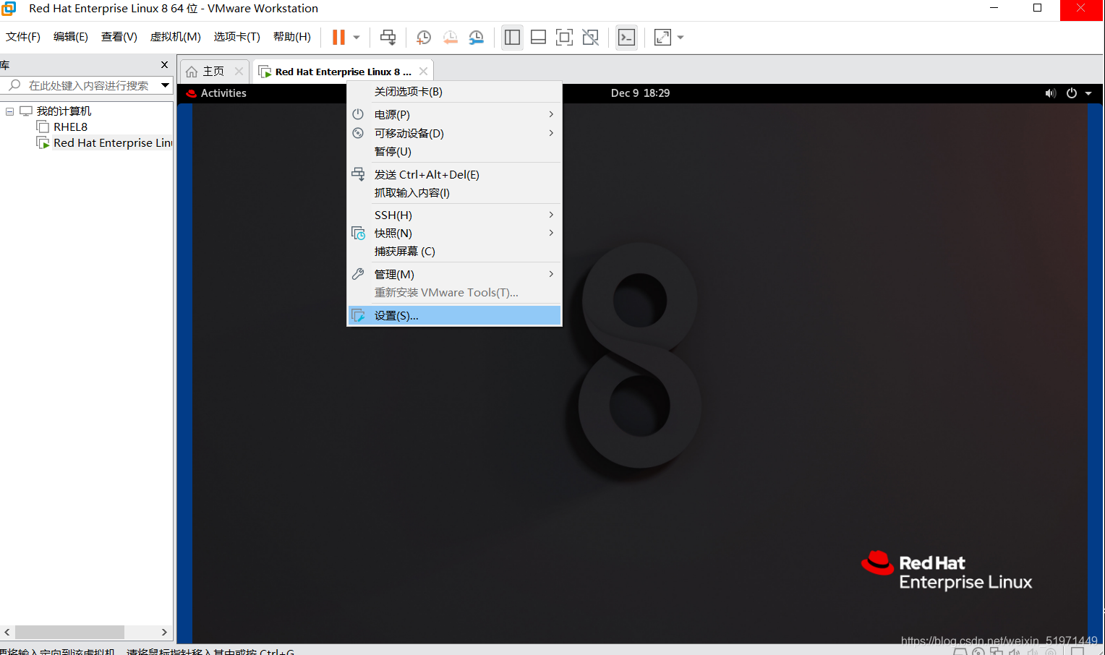Expand the SSH(H) submenu
Screen dimensions: 1105x655
tap(454, 215)
